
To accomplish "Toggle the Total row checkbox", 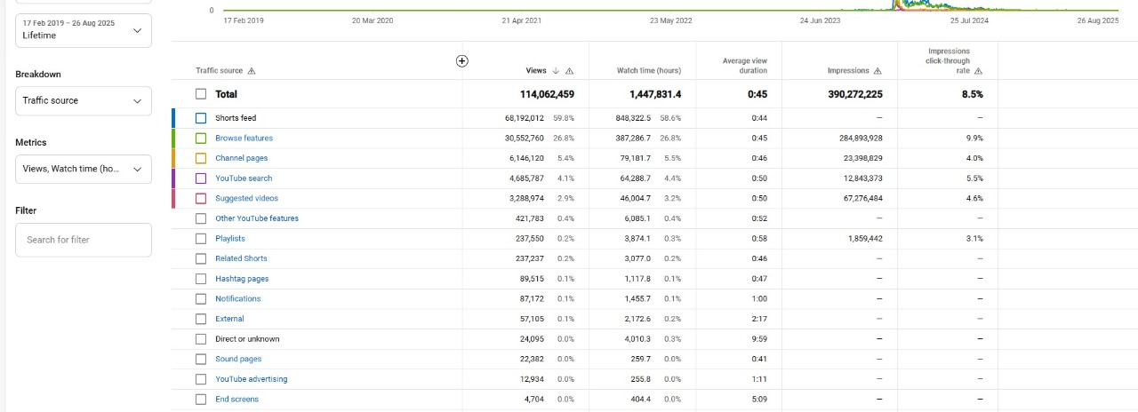I will point(201,94).
